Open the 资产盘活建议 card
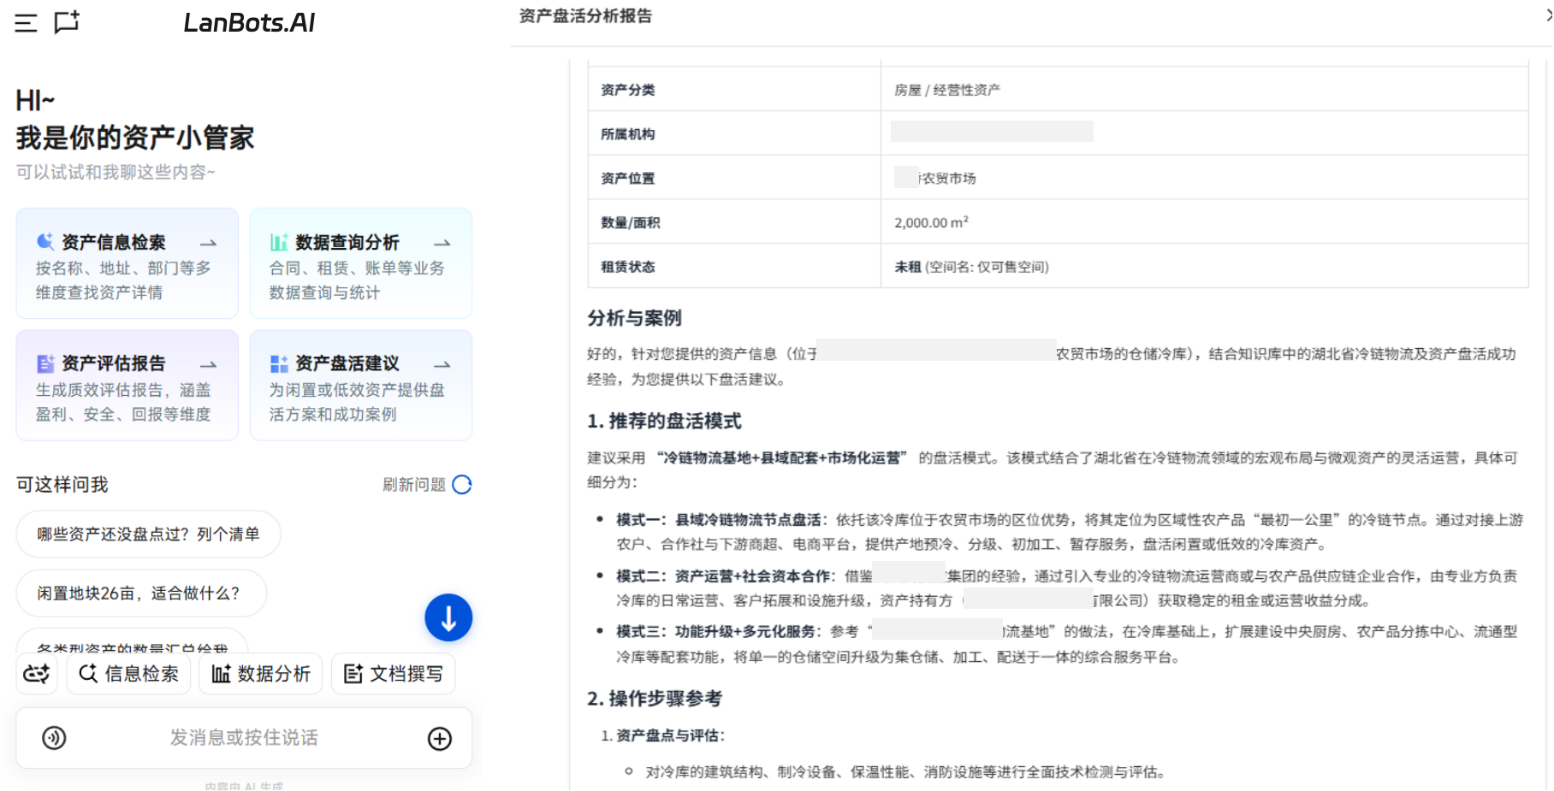The image size is (1554, 791). 360,385
